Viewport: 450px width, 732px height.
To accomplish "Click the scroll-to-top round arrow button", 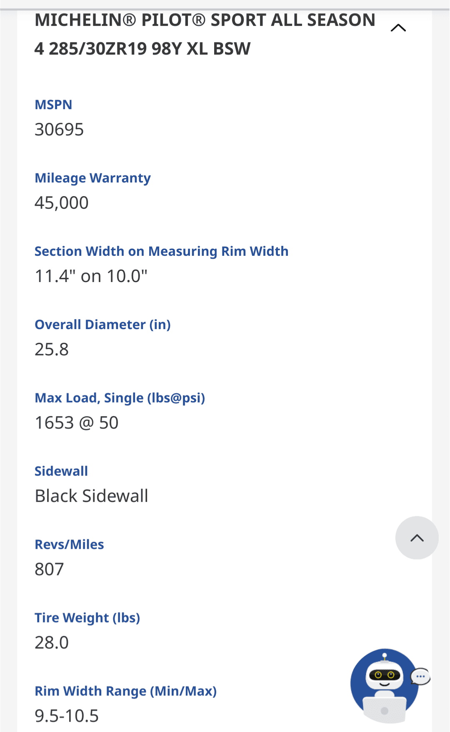I will pos(417,538).
